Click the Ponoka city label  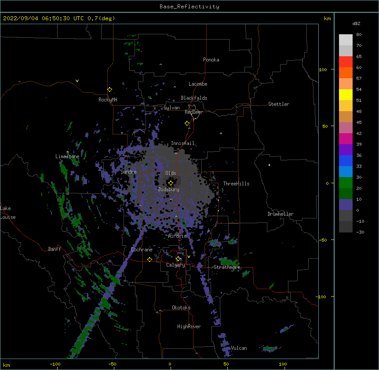[211, 60]
